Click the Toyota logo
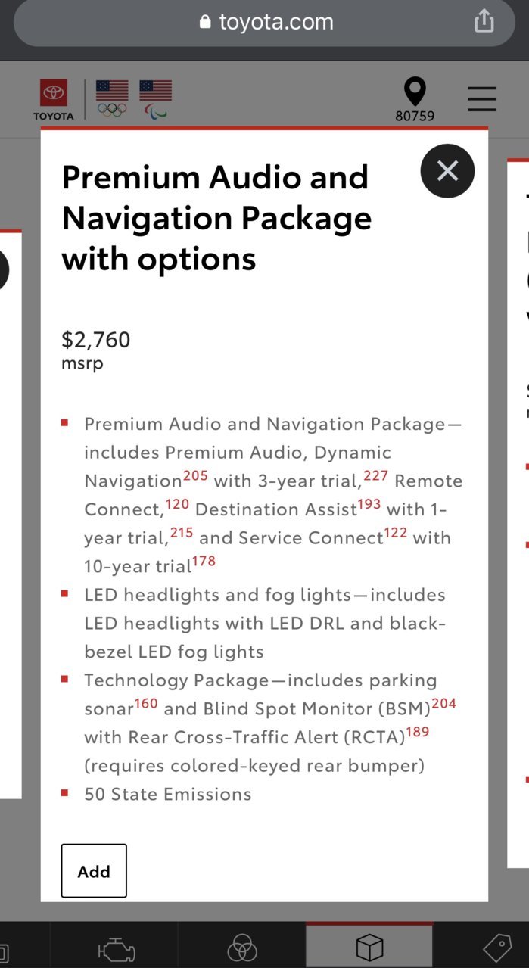 point(54,100)
